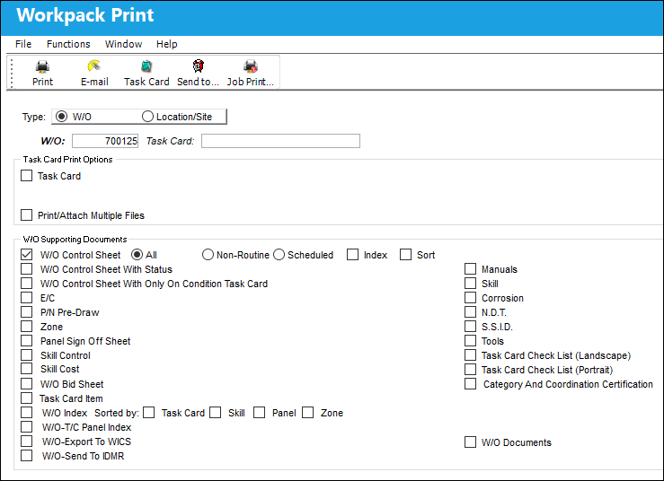Check the Manuals checkbox
Image resolution: width=664 pixels, height=481 pixels.
[x=470, y=269]
